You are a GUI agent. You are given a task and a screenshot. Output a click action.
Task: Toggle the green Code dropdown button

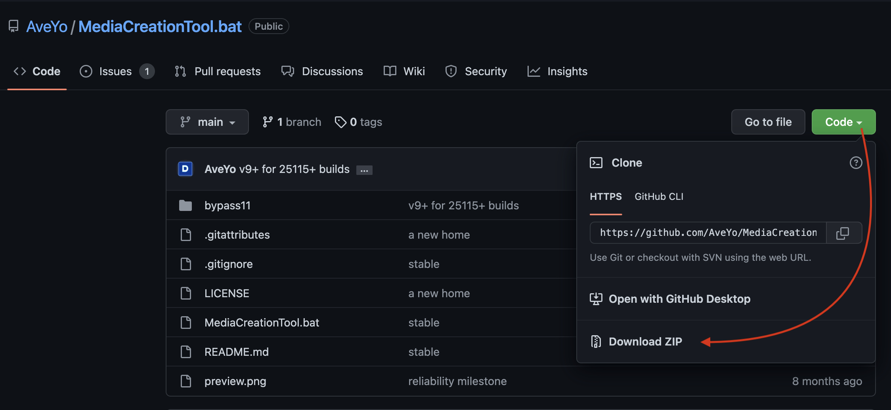click(x=843, y=122)
